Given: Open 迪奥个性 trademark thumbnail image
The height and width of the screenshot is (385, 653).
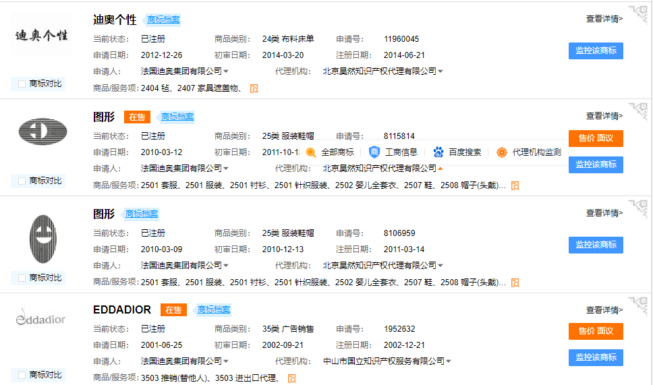Looking at the screenshot, I should (41, 35).
